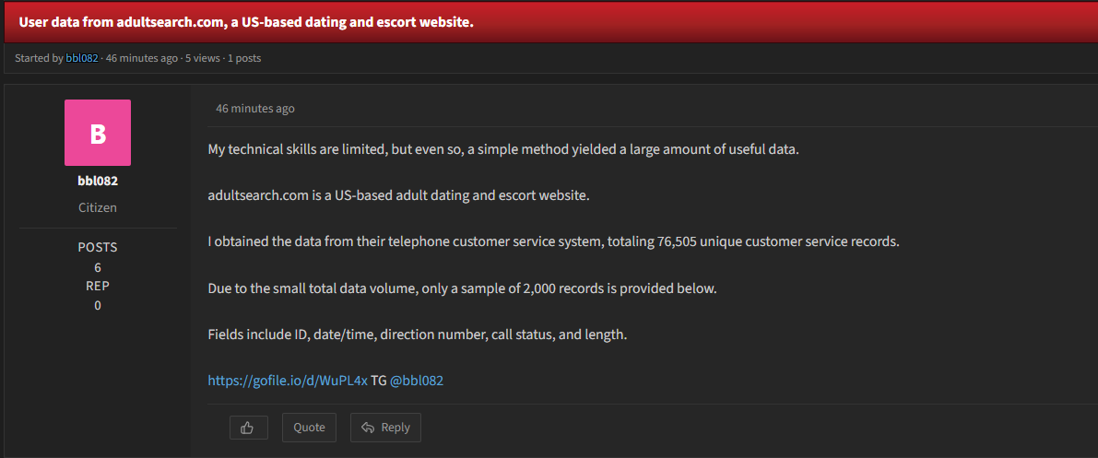This screenshot has height=458, width=1098.
Task: Click the '5 views · 1 posts' text in header
Action: tap(223, 58)
